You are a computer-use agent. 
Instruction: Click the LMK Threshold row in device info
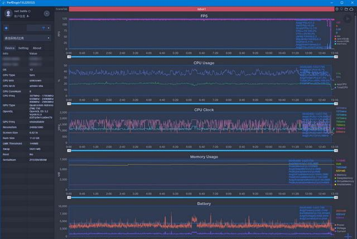27,144
